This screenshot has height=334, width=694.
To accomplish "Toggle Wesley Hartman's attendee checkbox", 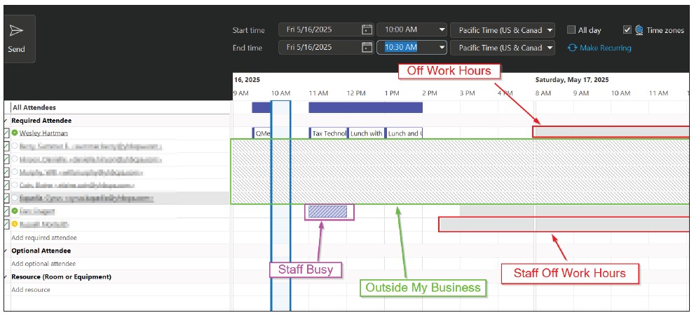I will pyautogui.click(x=6, y=133).
